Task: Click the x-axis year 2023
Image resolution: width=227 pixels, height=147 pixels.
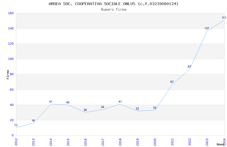Action: [207, 142]
